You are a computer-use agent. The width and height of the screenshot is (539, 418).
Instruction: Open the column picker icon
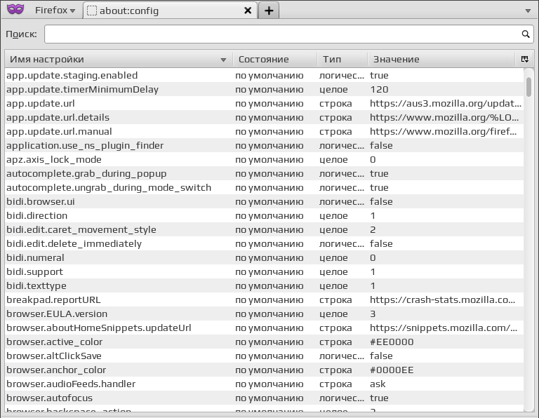[524, 59]
